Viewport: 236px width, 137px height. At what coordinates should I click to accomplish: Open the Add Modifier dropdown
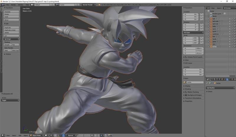220,88
